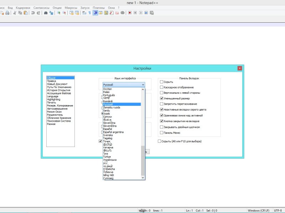Toggle the Word Wrap icon
The width and height of the screenshot is (285, 213).
[x=84, y=13]
